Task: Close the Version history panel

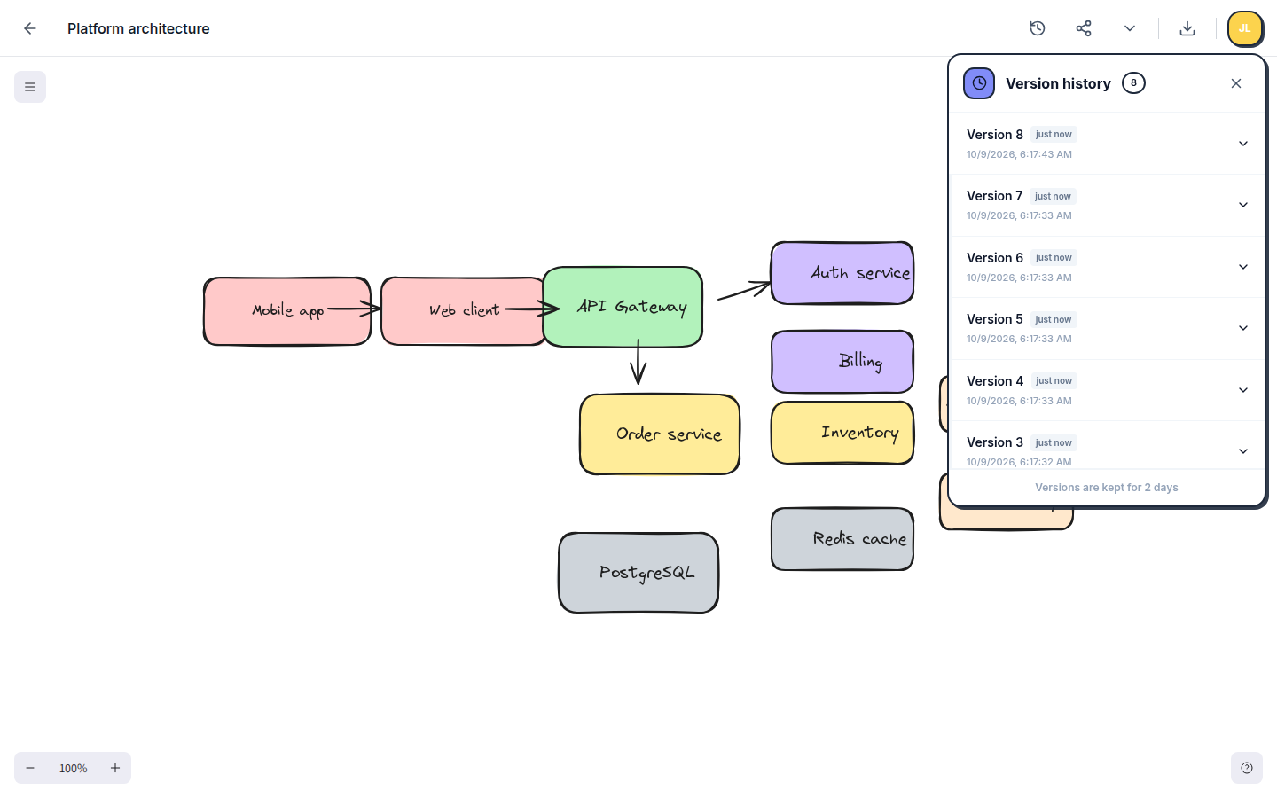Action: click(1236, 83)
